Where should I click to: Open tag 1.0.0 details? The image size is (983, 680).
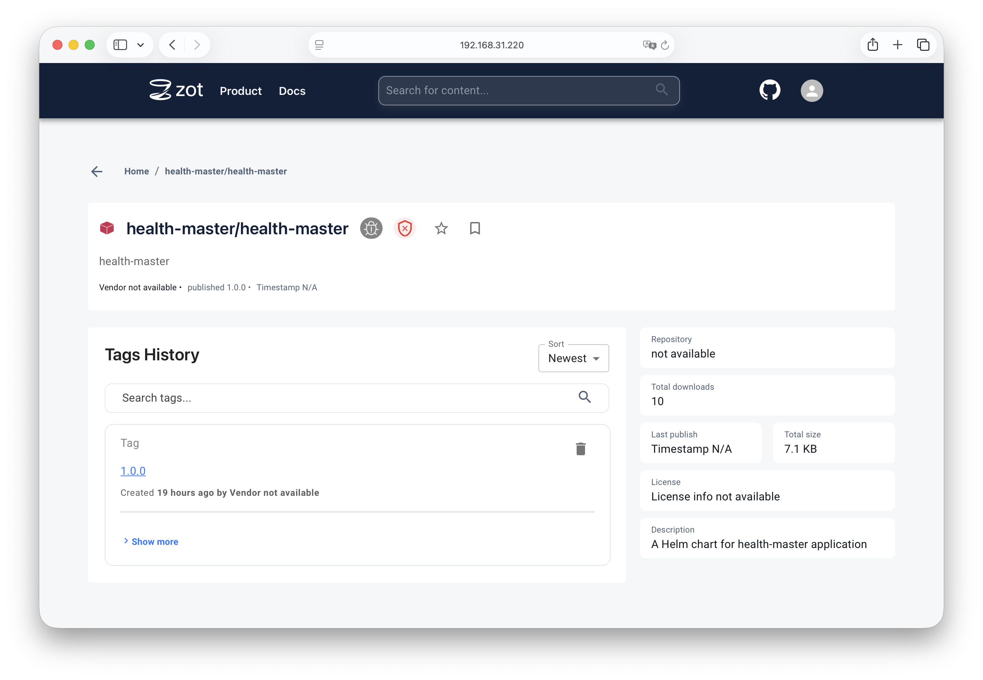click(132, 471)
